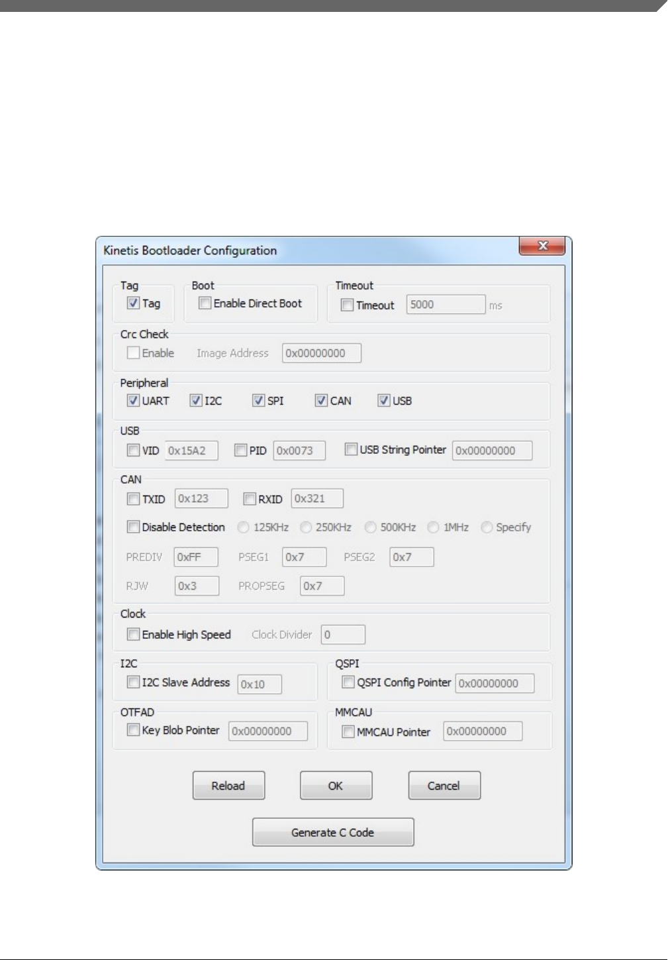The height and width of the screenshot is (960, 668).
Task: Click the Clock Divider input field
Action: point(343,635)
